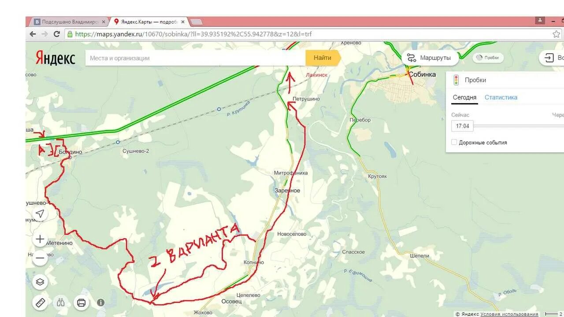Click the Болдино village label
Screen dimensions: 564x317
click(70, 152)
